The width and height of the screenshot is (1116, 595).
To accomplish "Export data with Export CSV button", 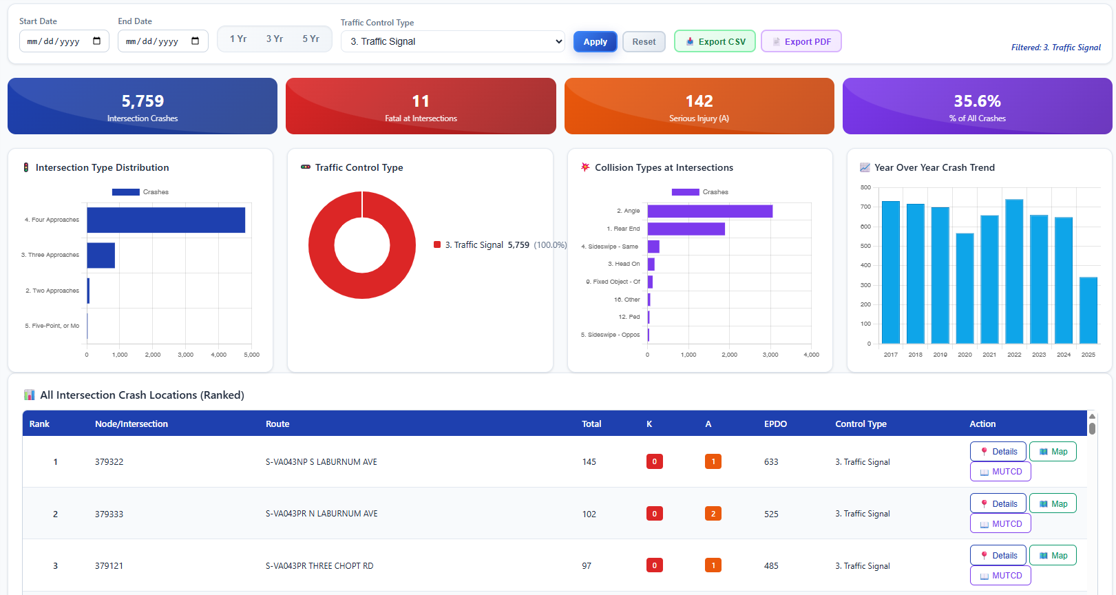I will (715, 41).
